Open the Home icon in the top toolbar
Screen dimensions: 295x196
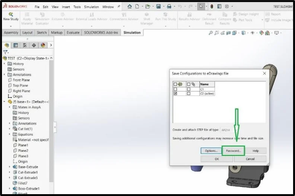[130, 7]
